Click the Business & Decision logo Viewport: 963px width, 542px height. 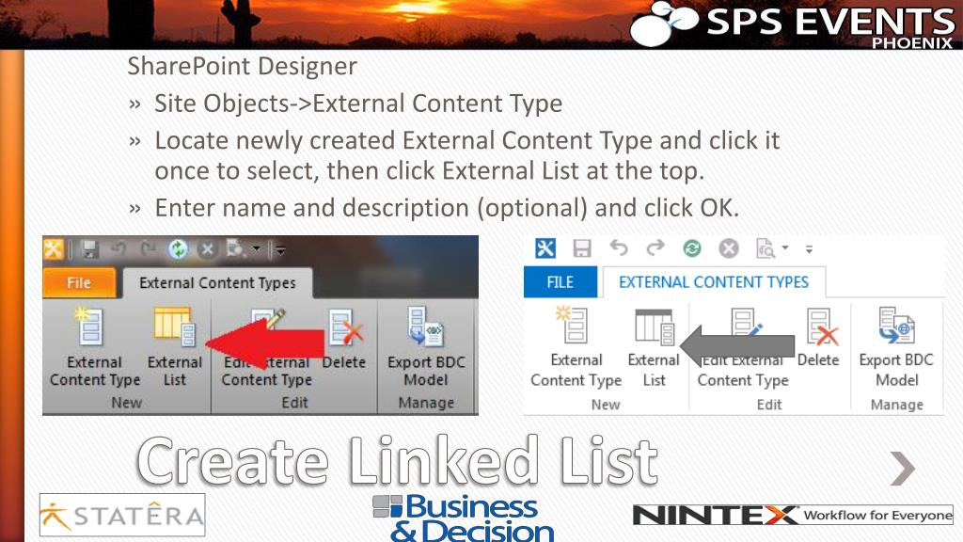click(x=464, y=518)
